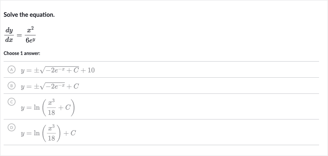Click the 'ln' text in option C
The height and width of the screenshot is (156, 328).
click(37, 107)
